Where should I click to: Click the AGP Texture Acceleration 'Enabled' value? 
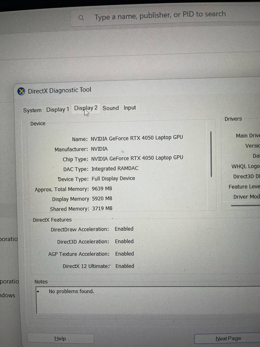(125, 254)
